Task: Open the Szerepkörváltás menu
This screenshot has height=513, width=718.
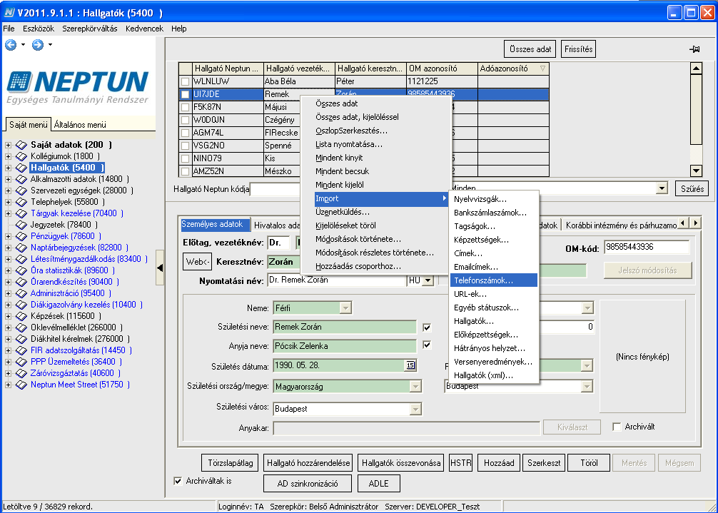Action: 90,29
